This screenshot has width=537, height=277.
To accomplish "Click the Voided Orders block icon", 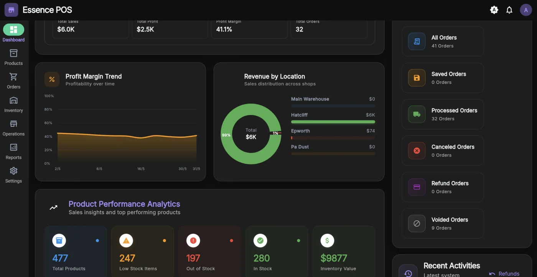I will (417, 223).
